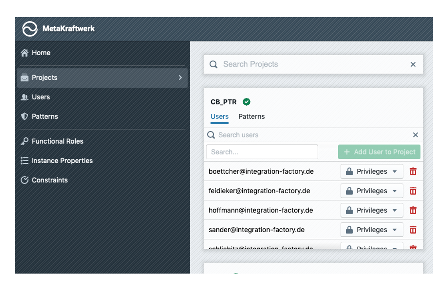Switch to the Patterns tab in CB_PTR
This screenshot has width=448, height=290.
point(251,117)
